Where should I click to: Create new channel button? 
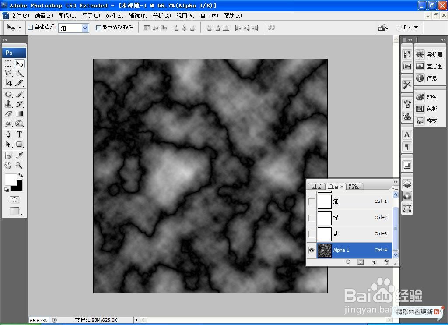[x=374, y=262]
